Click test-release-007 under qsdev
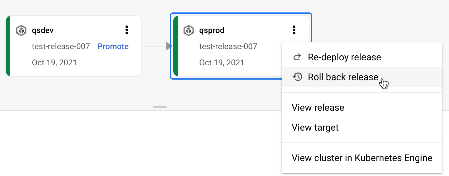 (61, 47)
